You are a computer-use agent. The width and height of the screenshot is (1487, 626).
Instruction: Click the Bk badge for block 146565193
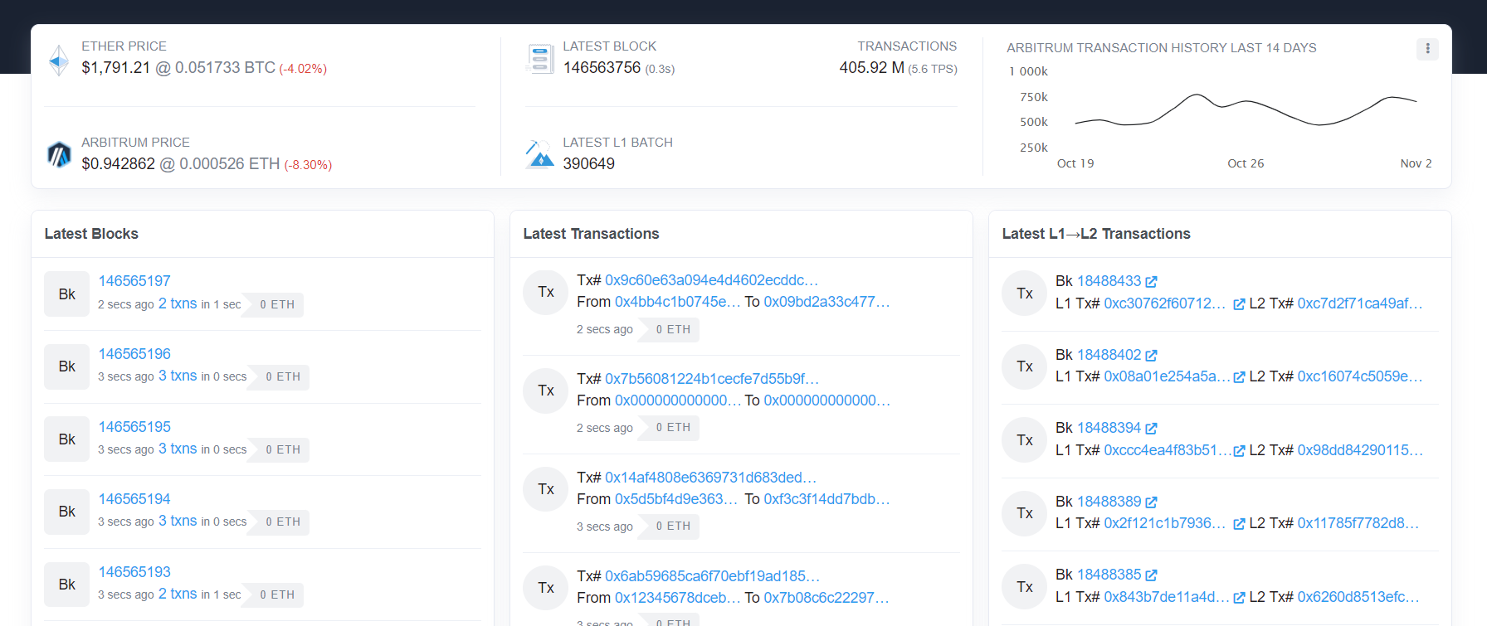click(x=67, y=585)
